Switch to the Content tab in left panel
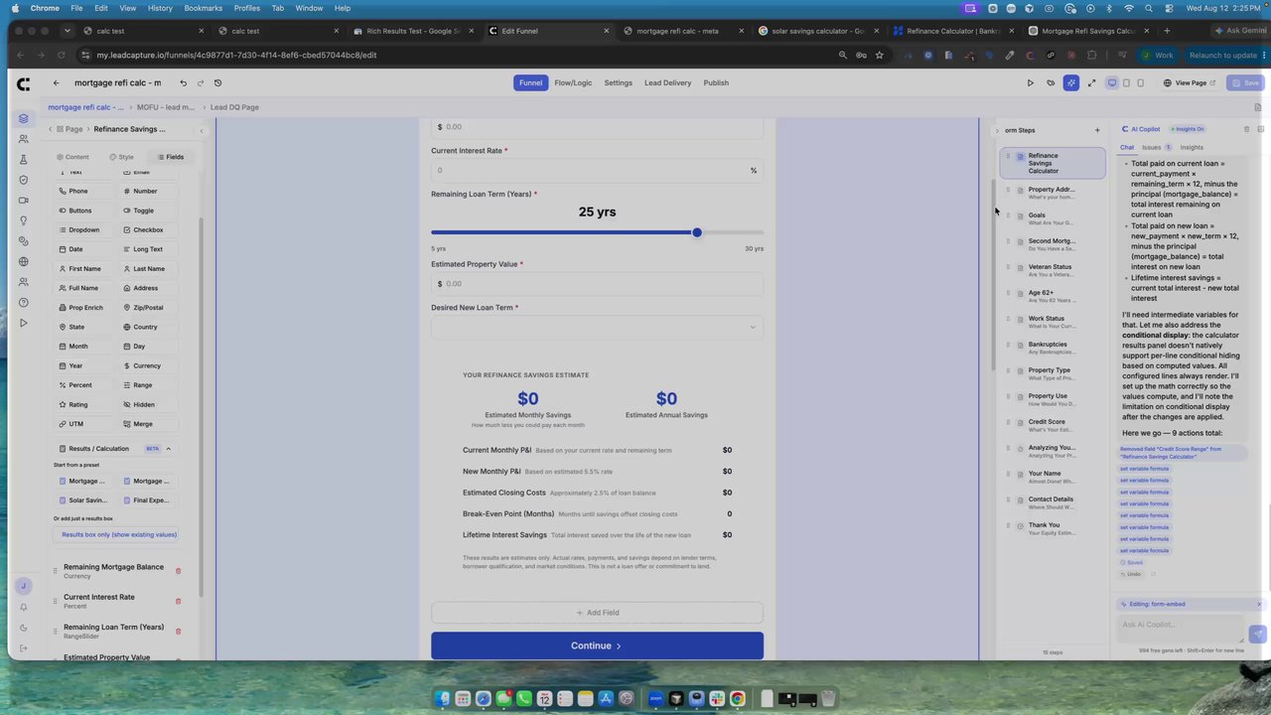Image resolution: width=1271 pixels, height=715 pixels. [72, 157]
